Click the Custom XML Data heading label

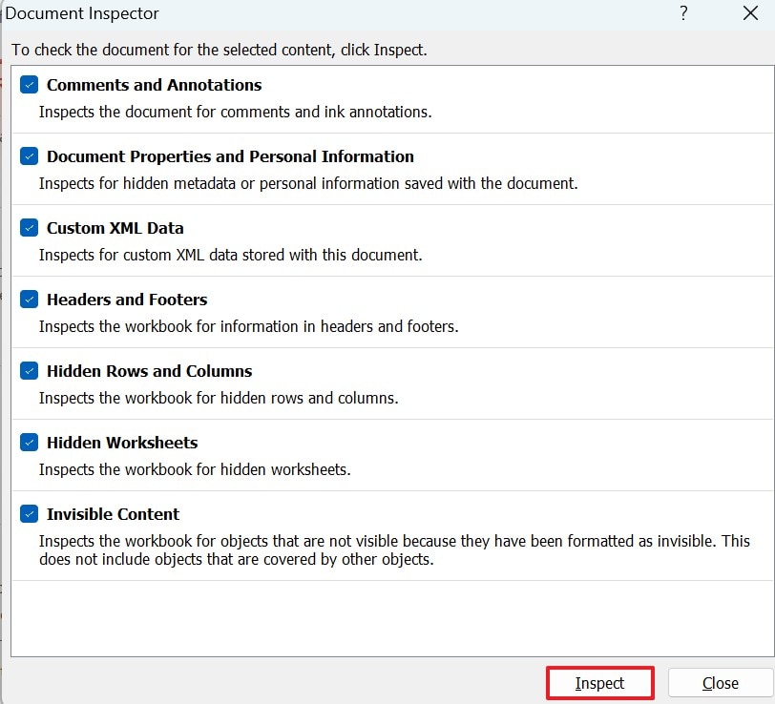115,228
